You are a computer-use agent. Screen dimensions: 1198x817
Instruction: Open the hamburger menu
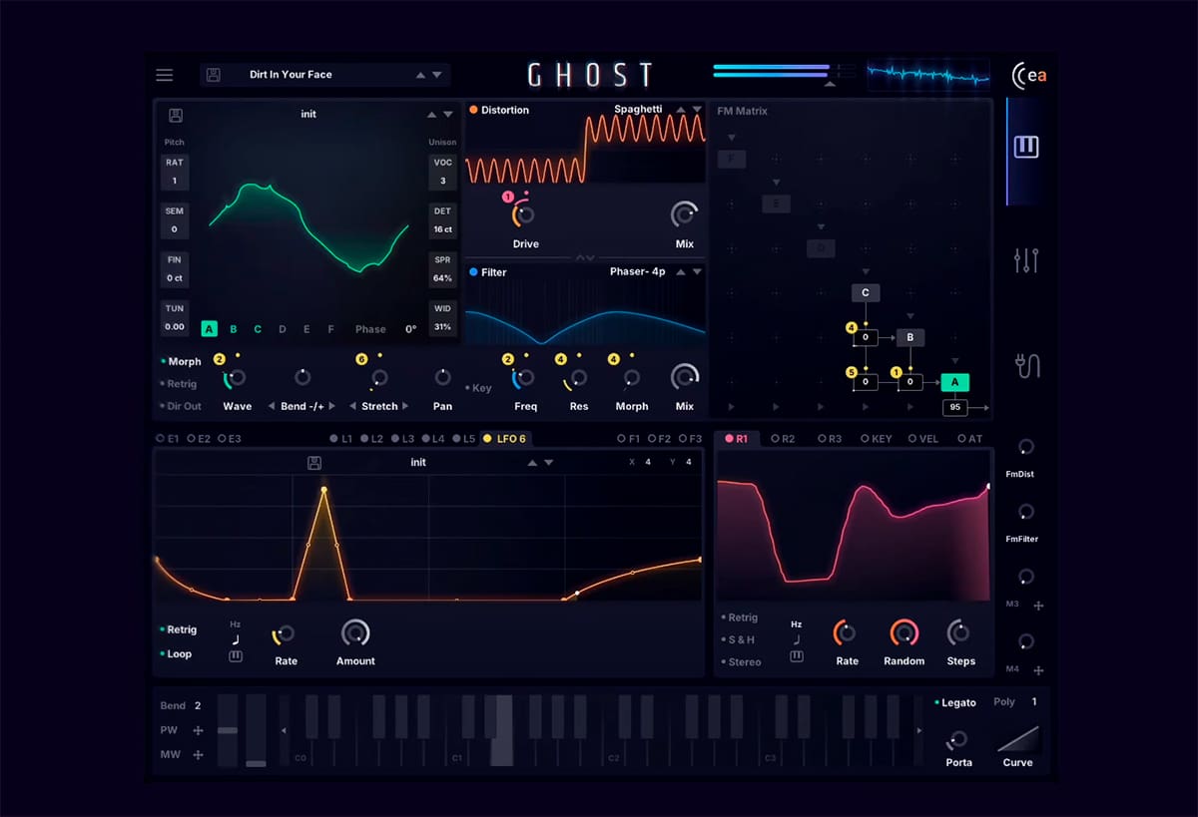[165, 75]
